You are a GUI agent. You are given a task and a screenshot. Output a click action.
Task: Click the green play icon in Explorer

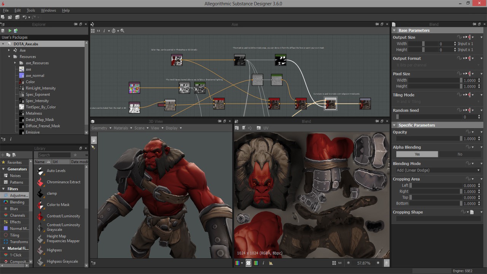click(x=10, y=30)
